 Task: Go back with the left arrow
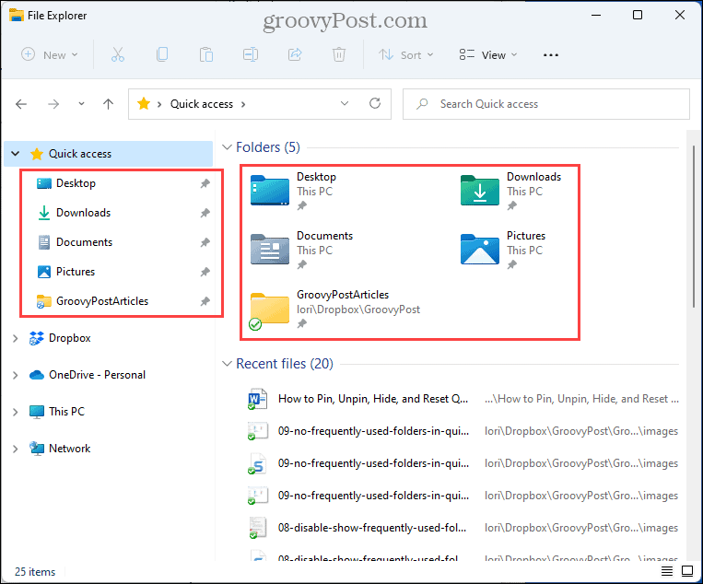[x=21, y=104]
